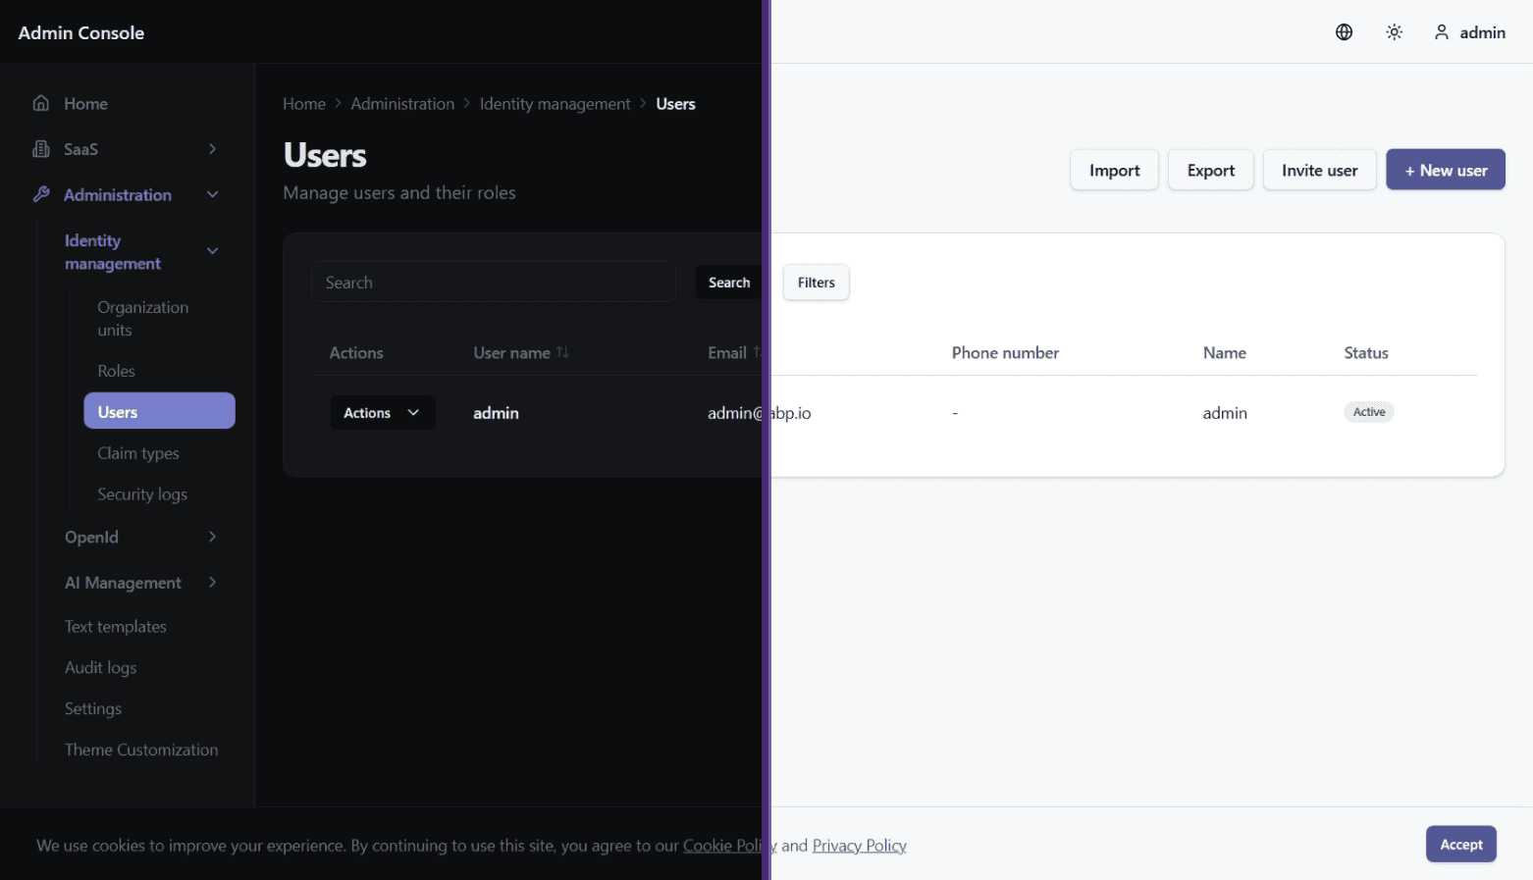
Task: Accept the cookie notice
Action: click(1461, 845)
